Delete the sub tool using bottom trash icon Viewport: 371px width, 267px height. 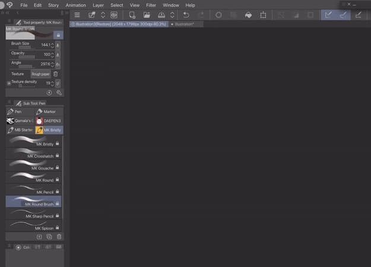(x=59, y=236)
